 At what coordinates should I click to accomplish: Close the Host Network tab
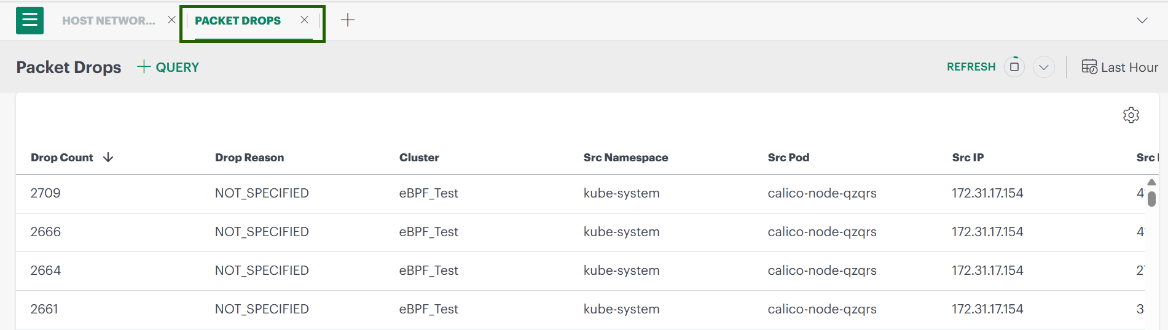pyautogui.click(x=171, y=20)
